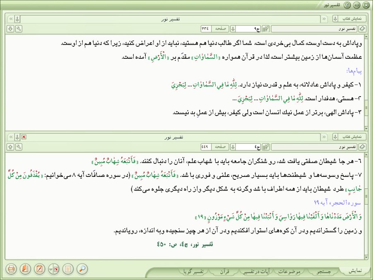Click the orange book icon in the bottom toolbar

[25, 269]
